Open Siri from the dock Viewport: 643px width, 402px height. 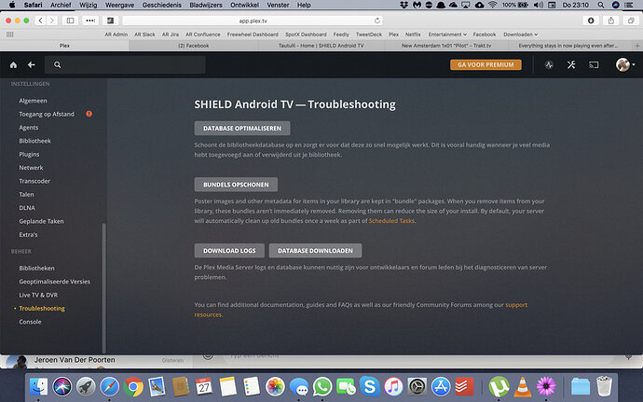coord(62,387)
